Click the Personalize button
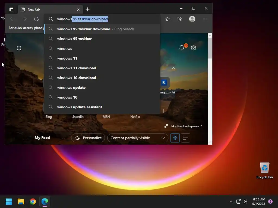This screenshot has height=208, width=278. 88,138
